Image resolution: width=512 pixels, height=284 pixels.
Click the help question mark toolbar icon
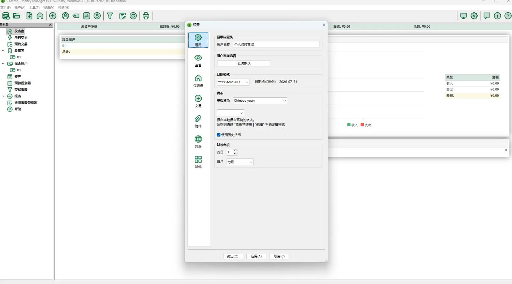click(508, 16)
